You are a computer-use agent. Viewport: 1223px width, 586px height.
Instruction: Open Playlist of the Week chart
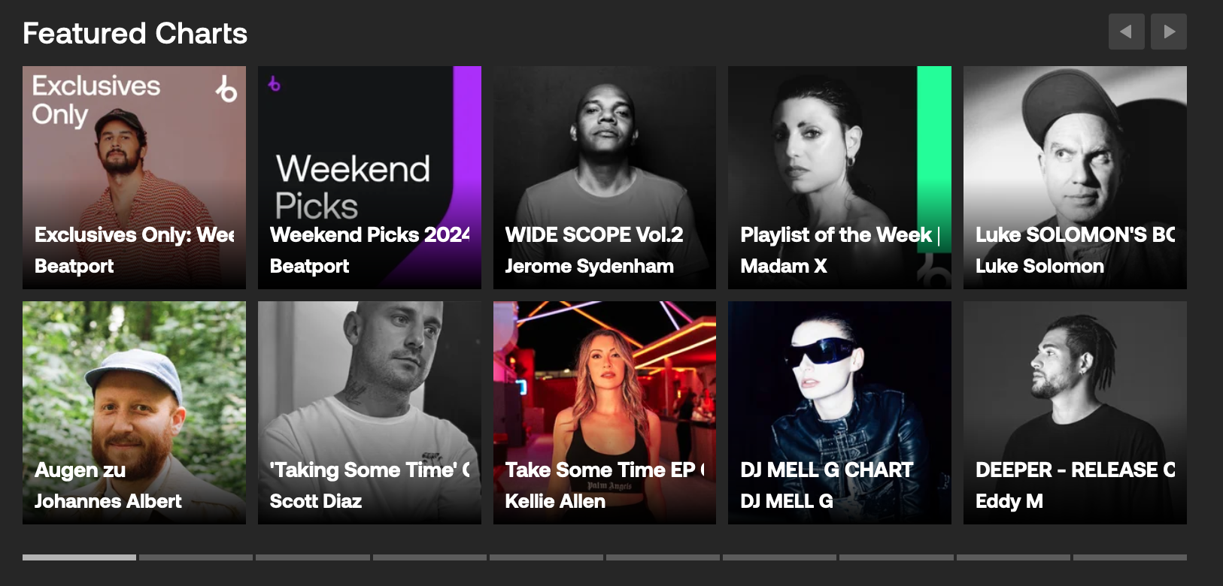[x=839, y=177]
